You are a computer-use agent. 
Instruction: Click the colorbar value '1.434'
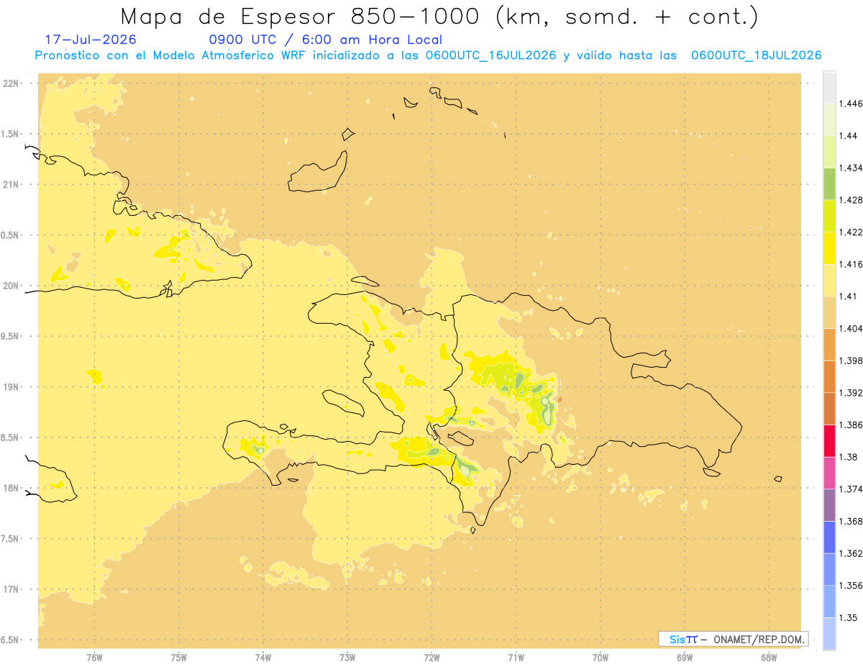[x=852, y=168]
